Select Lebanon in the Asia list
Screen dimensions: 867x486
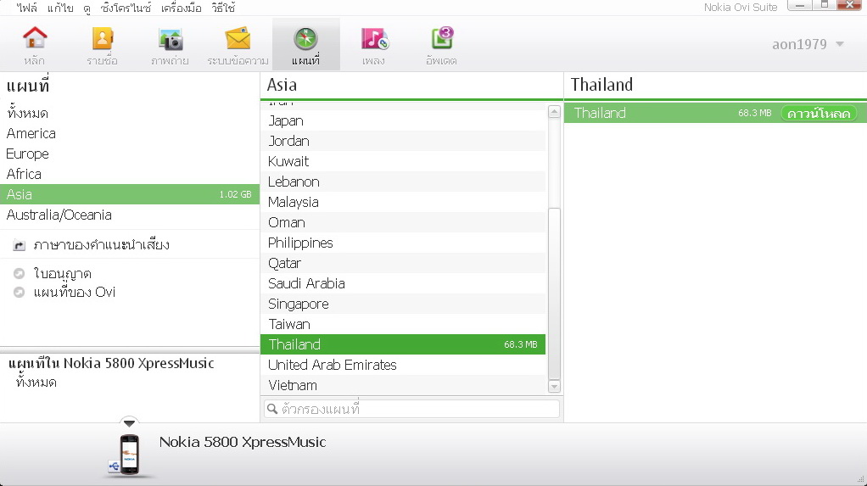[403, 182]
